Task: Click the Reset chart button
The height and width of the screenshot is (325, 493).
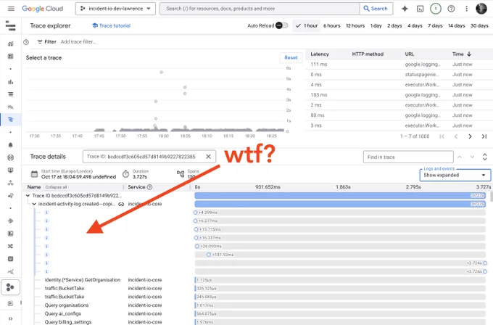Action: 291,57
